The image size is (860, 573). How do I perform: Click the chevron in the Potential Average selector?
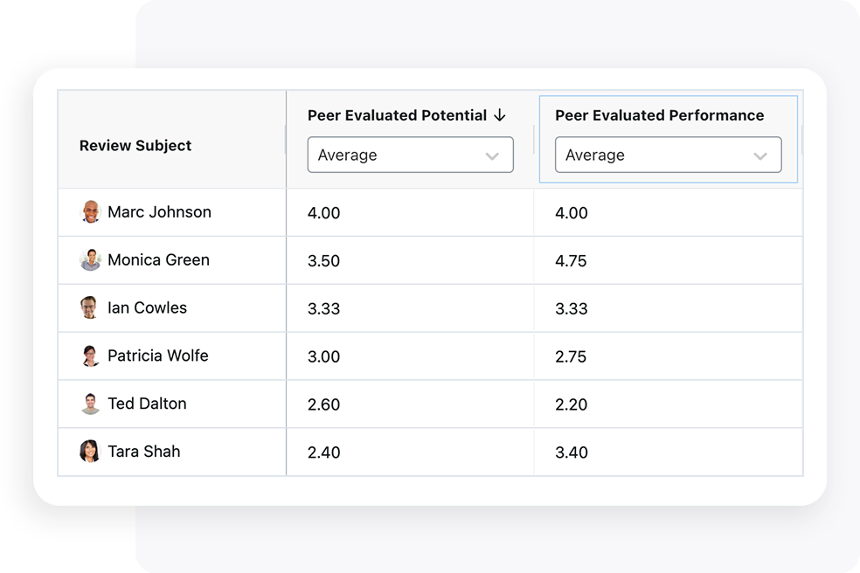492,156
